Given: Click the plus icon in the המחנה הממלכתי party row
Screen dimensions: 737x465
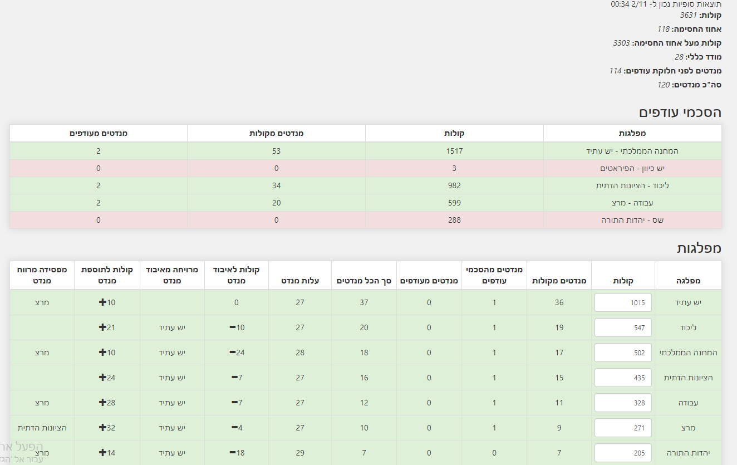Looking at the screenshot, I should (102, 353).
